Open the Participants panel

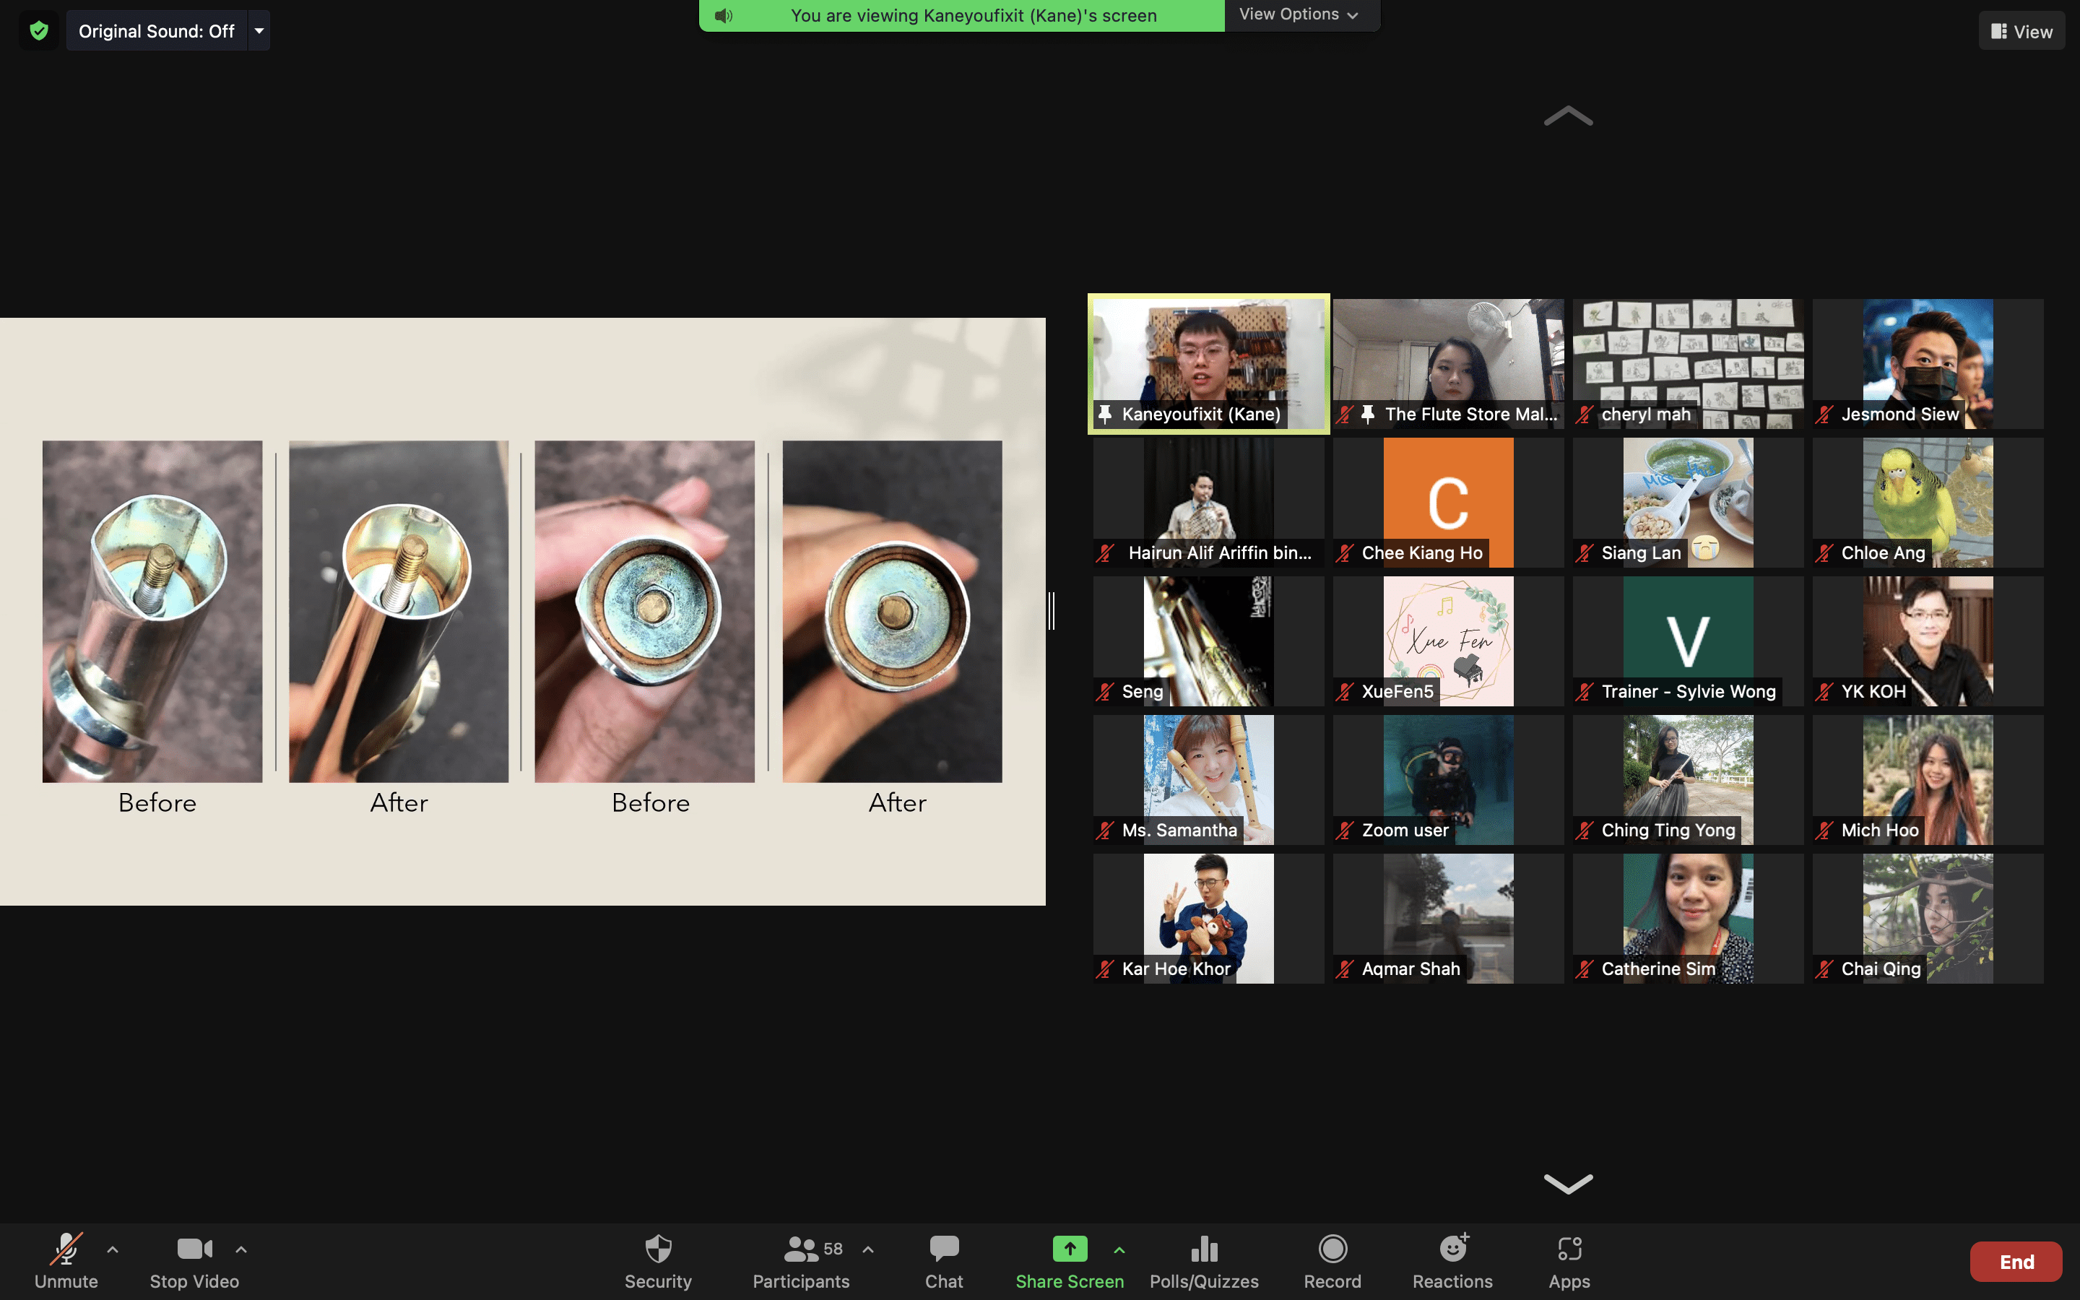click(x=800, y=1260)
